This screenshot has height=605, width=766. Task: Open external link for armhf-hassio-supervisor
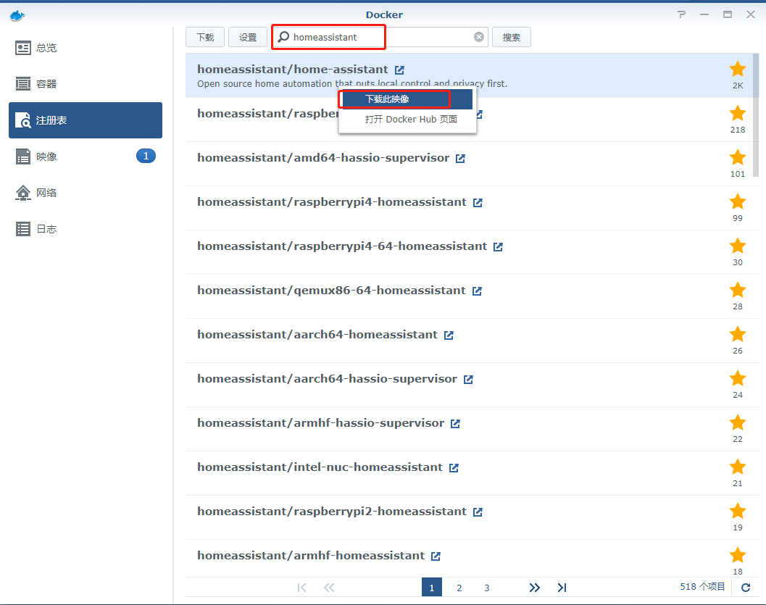point(455,423)
